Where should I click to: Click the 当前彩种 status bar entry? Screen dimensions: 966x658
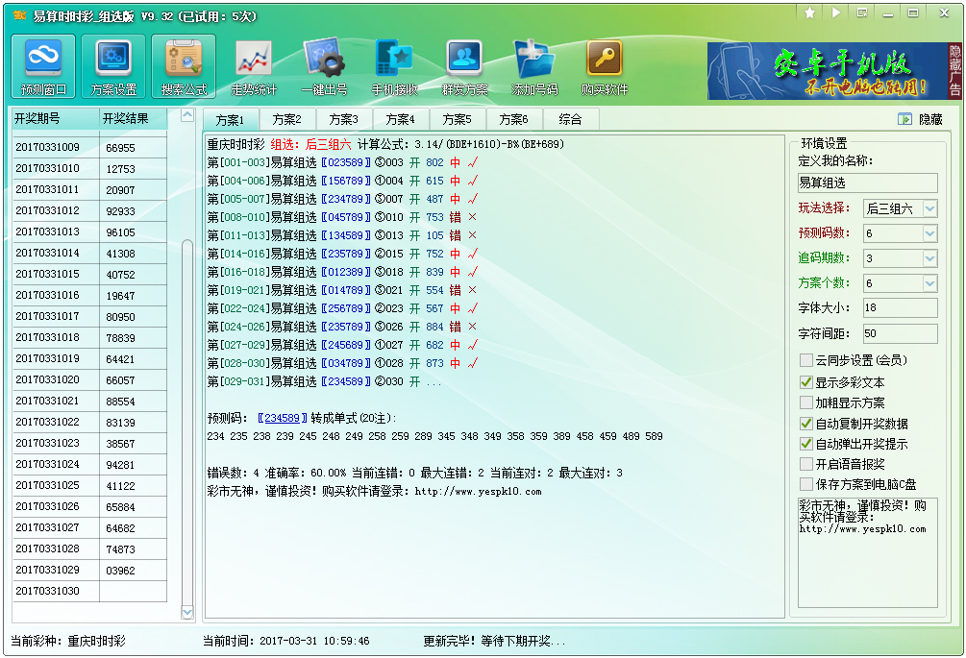click(68, 641)
